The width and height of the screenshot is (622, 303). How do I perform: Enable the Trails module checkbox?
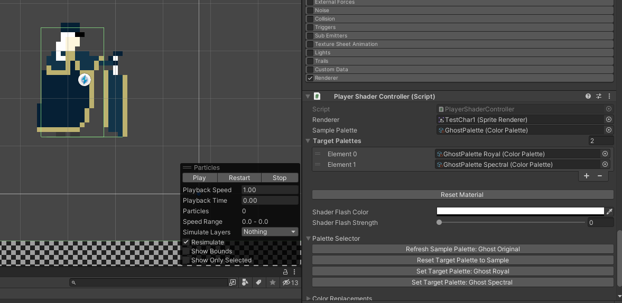310,61
